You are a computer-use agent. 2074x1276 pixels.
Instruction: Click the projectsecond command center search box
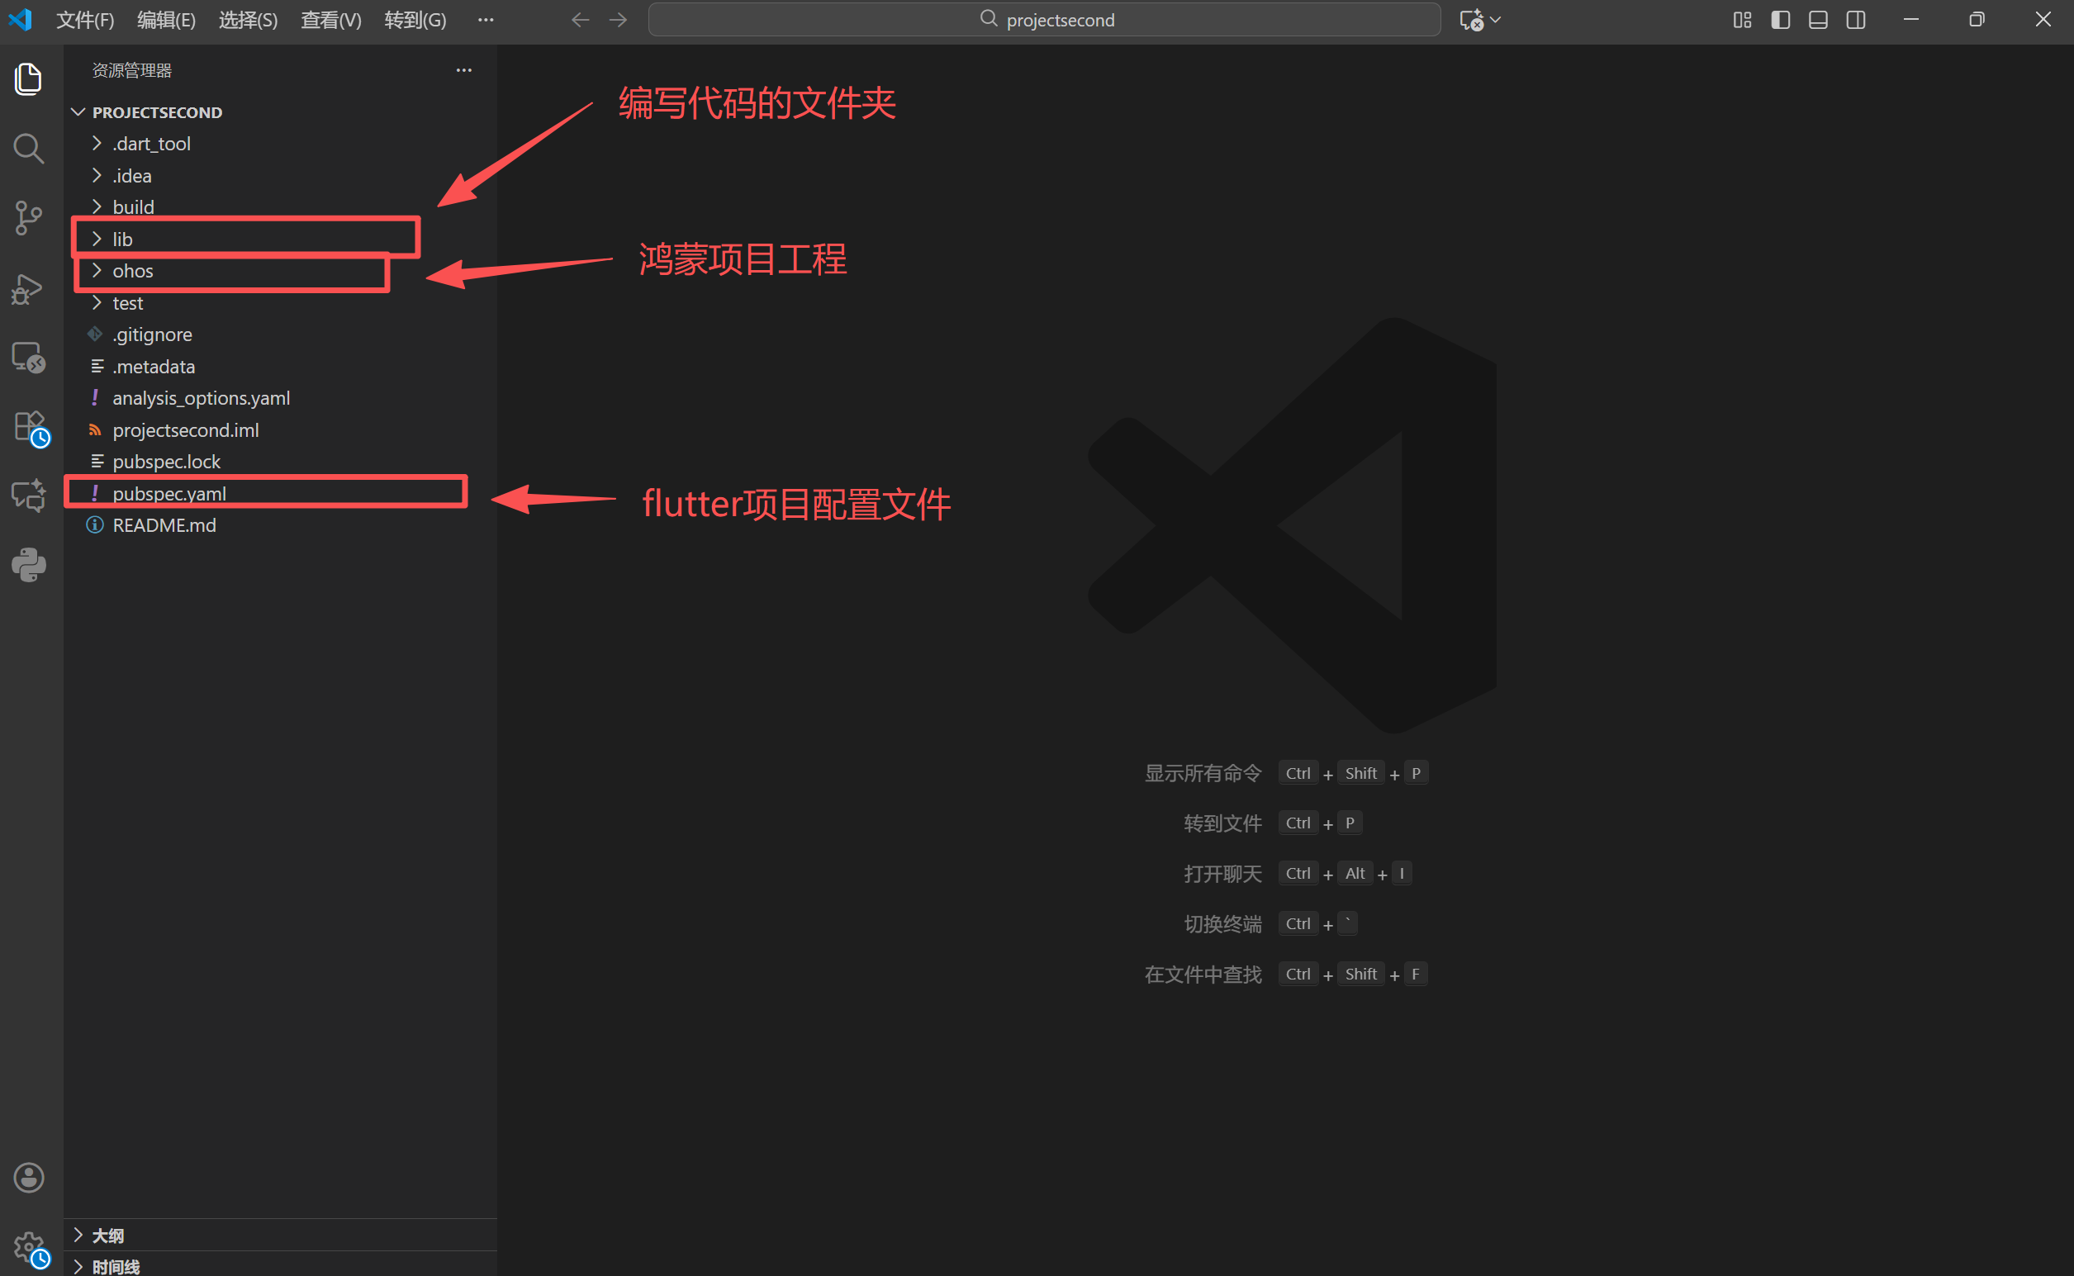pyautogui.click(x=1044, y=20)
